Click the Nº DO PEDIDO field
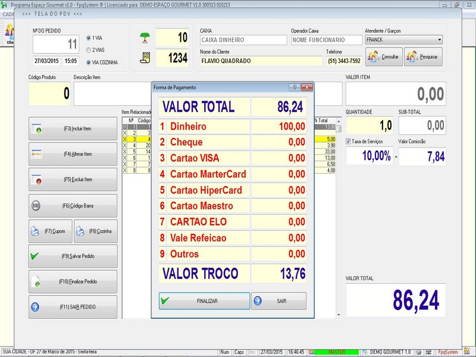 click(x=56, y=44)
